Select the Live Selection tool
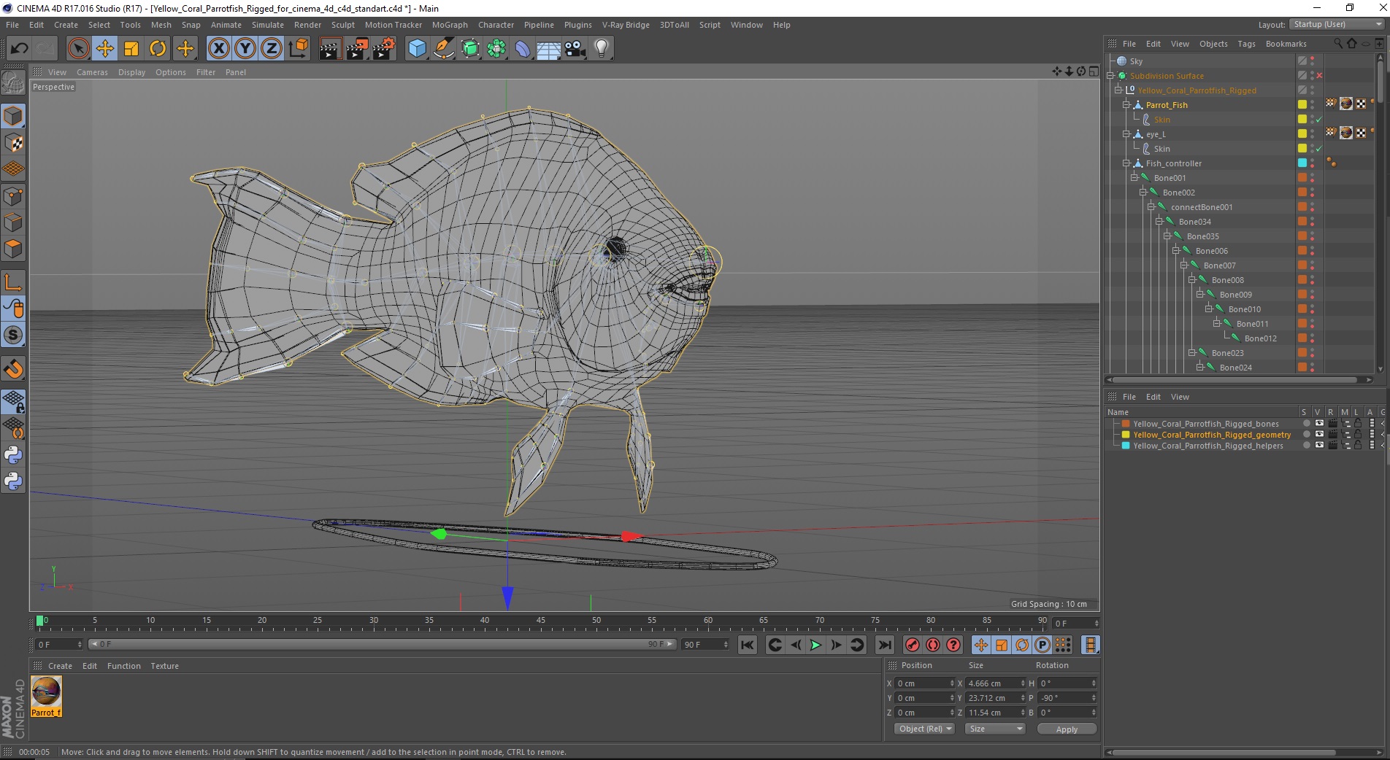1390x760 pixels. 78,49
